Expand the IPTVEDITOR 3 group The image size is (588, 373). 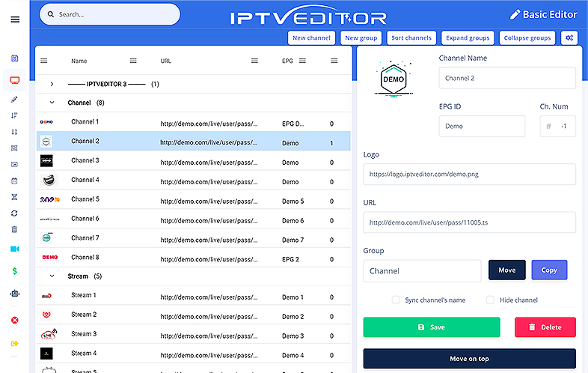(x=52, y=84)
